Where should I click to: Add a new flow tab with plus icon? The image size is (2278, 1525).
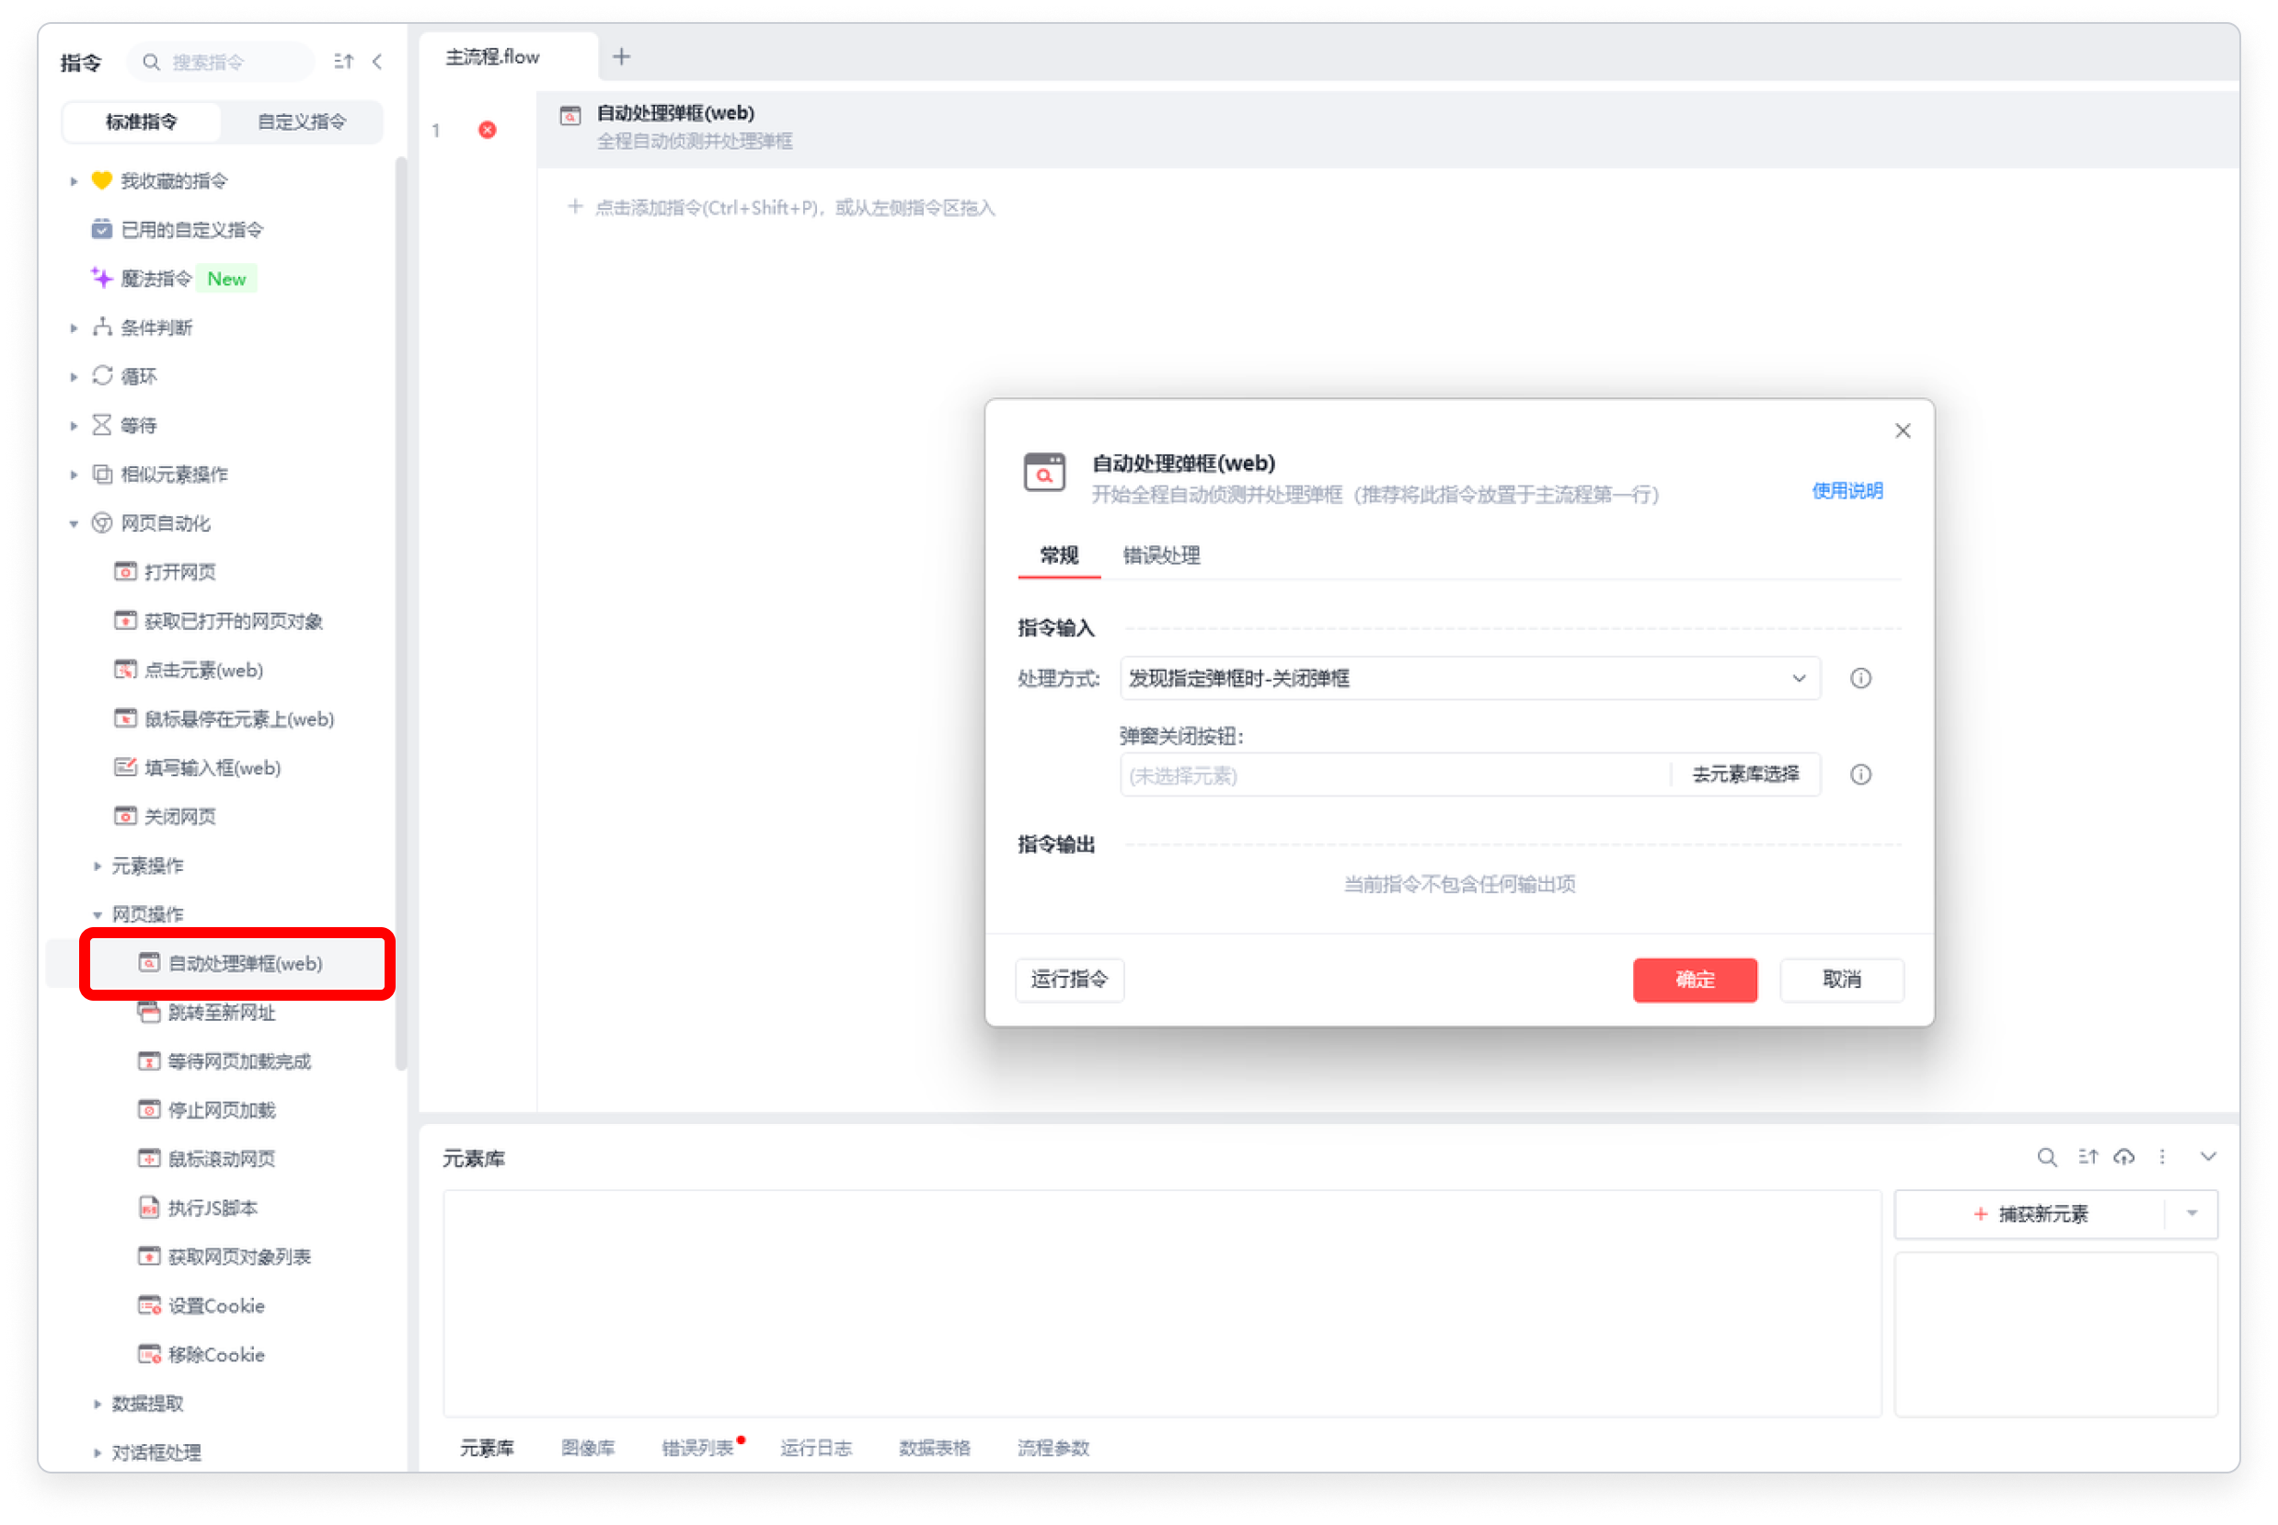[x=622, y=57]
